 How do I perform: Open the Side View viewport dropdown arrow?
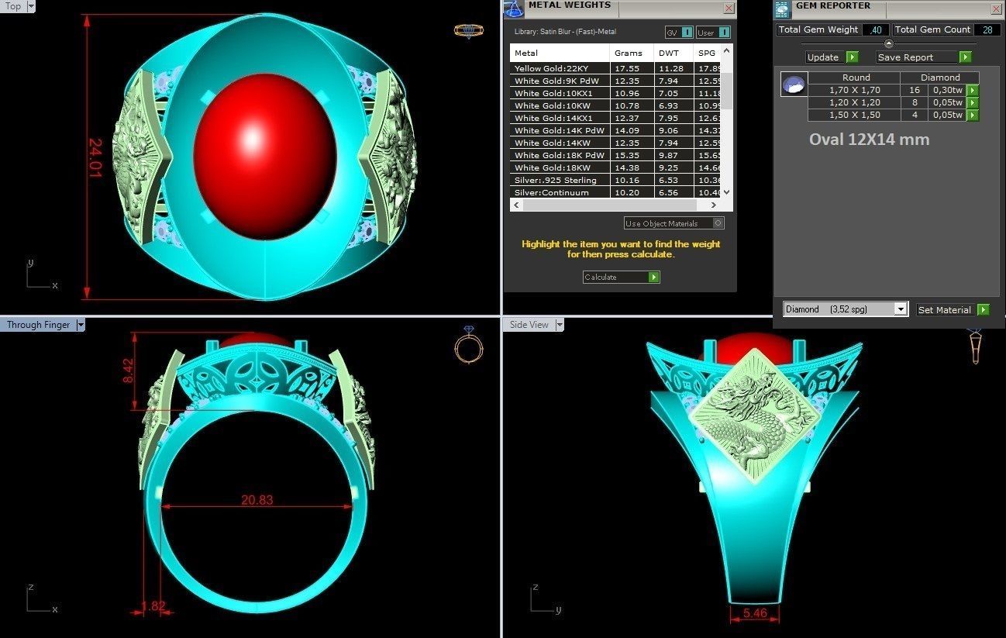(x=559, y=325)
